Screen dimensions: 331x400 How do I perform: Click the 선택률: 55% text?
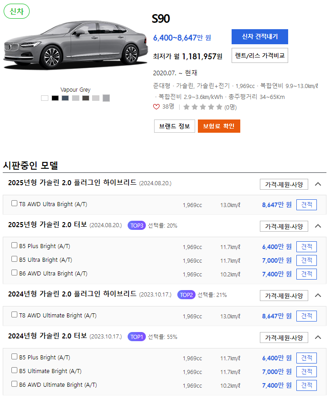coord(162,337)
